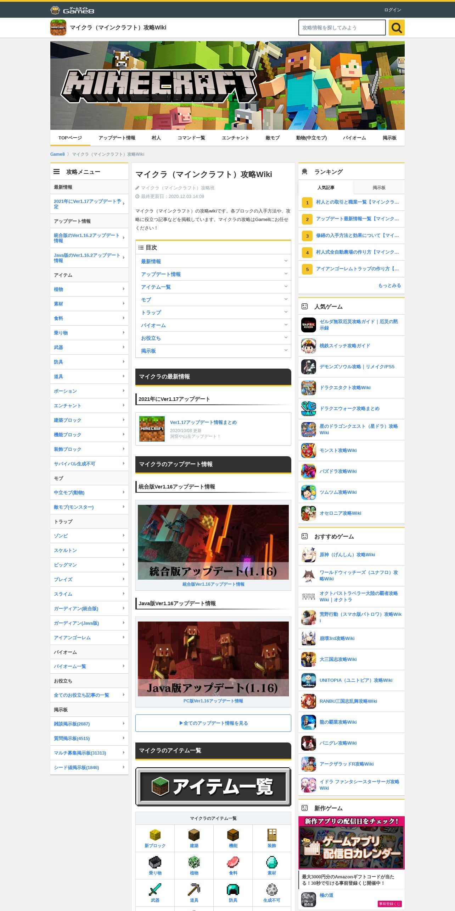
Task: Open the 村人 nav tab
Action: click(156, 138)
